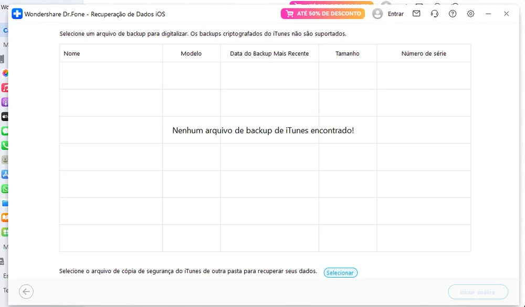The image size is (525, 307).
Task: Open WhatsApp icon in background sidebar
Action: (5, 189)
